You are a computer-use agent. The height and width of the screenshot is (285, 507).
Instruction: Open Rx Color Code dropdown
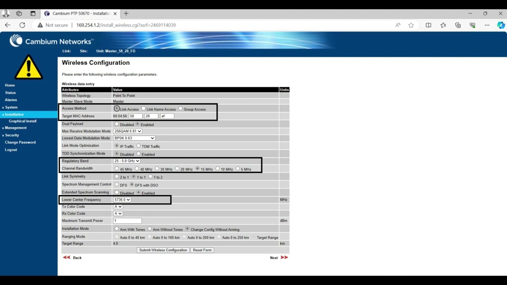(x=118, y=213)
